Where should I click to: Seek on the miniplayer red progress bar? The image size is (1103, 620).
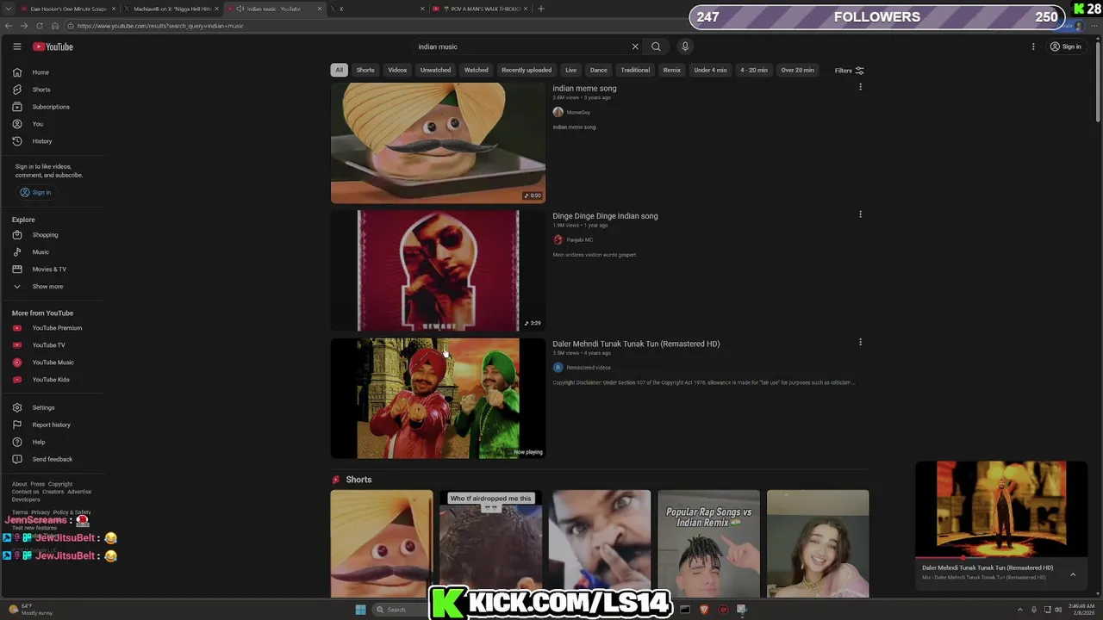[1001, 558]
